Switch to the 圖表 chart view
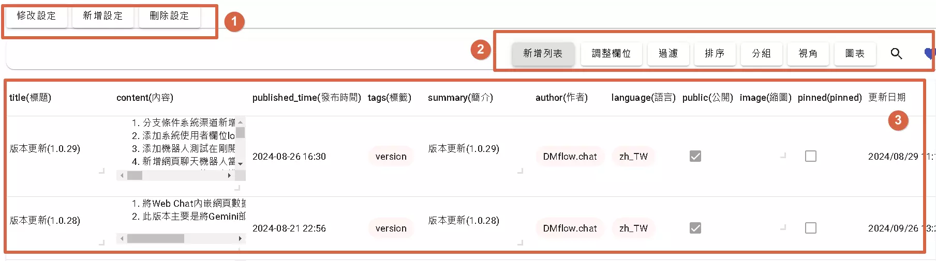The width and height of the screenshot is (936, 261). [855, 54]
